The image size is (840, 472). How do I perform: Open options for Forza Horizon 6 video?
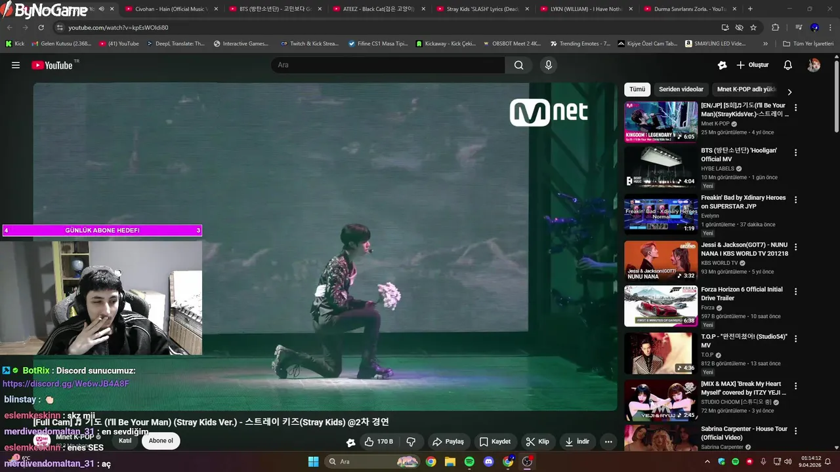click(795, 292)
